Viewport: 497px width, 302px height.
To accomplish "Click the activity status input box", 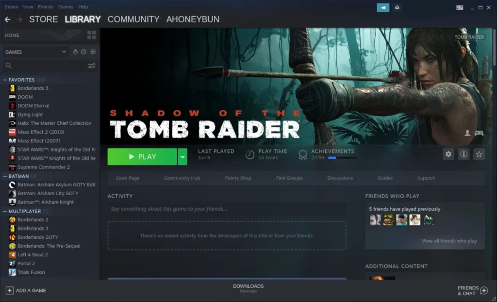I will 227,209.
